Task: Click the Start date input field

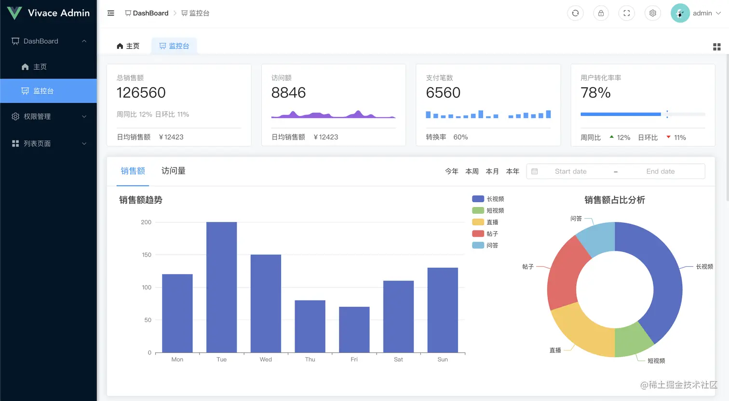Action: tap(571, 171)
